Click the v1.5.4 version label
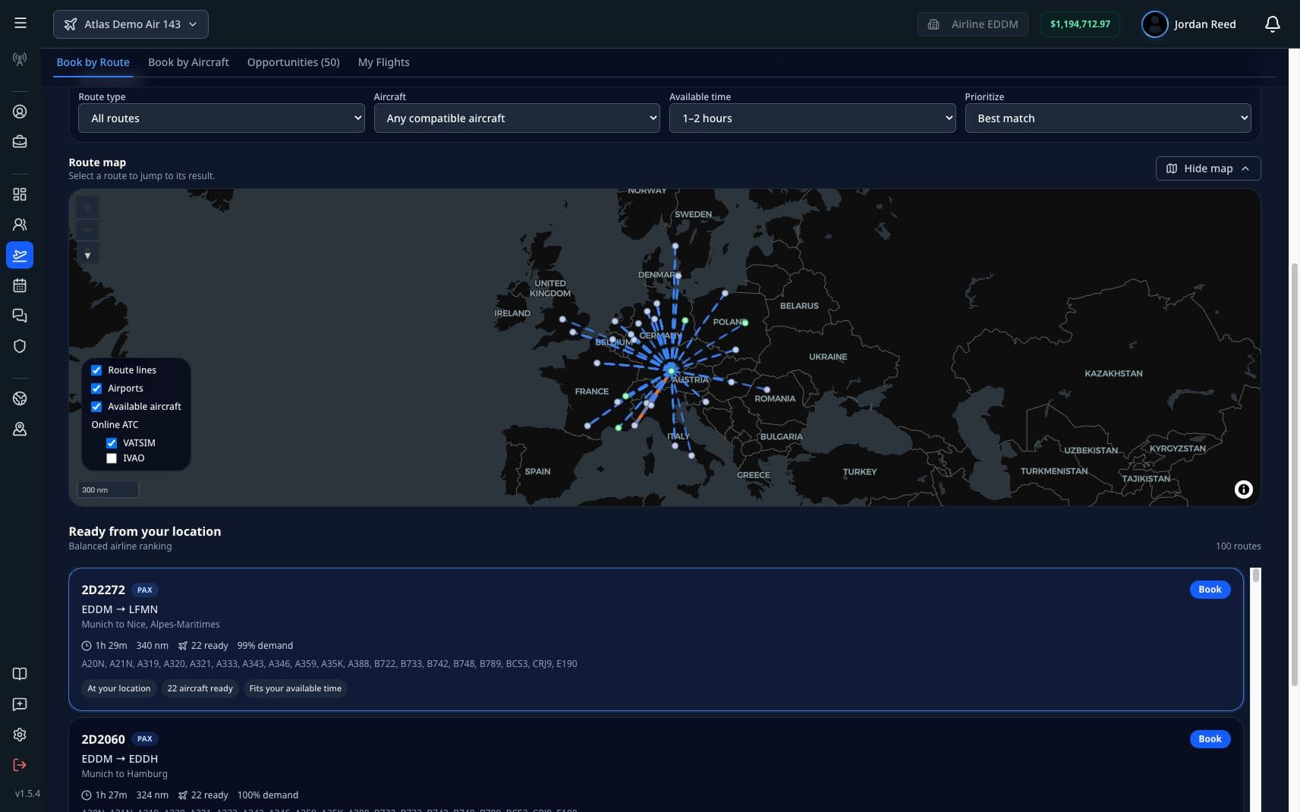This screenshot has height=812, width=1300. click(27, 794)
